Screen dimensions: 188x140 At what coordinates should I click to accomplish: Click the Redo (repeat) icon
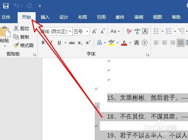click(x=29, y=6)
